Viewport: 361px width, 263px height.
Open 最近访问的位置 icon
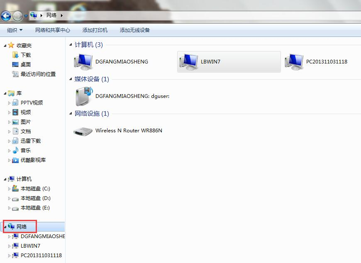pyautogui.click(x=15, y=74)
